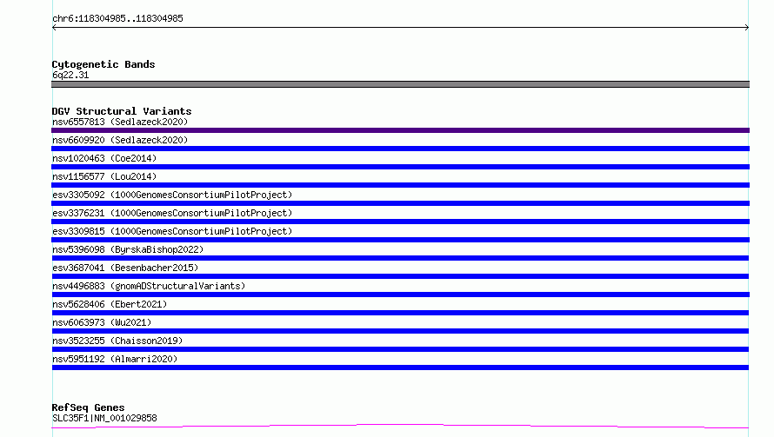Image resolution: width=774 pixels, height=437 pixels.
Task: Select the RefSeq Genes track title
Action: point(88,407)
